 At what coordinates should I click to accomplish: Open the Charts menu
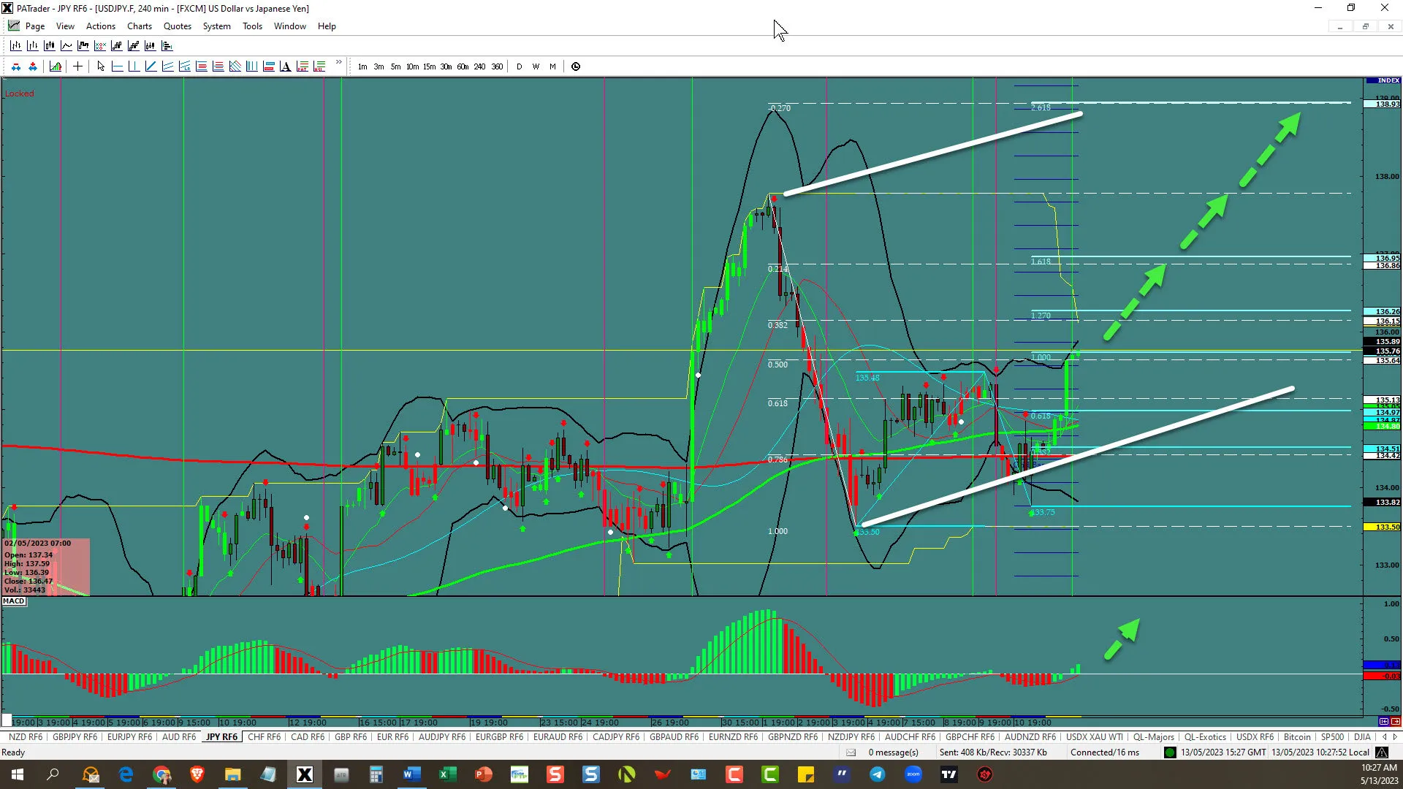pyautogui.click(x=139, y=26)
